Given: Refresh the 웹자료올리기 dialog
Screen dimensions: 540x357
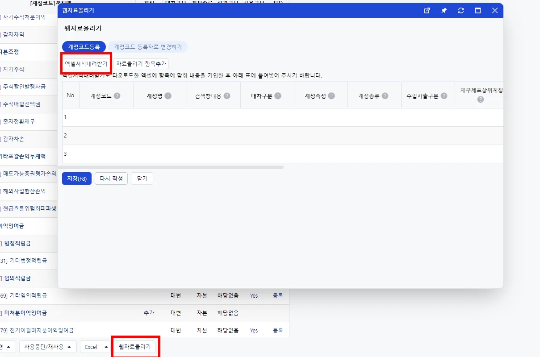Looking at the screenshot, I should pos(461,11).
